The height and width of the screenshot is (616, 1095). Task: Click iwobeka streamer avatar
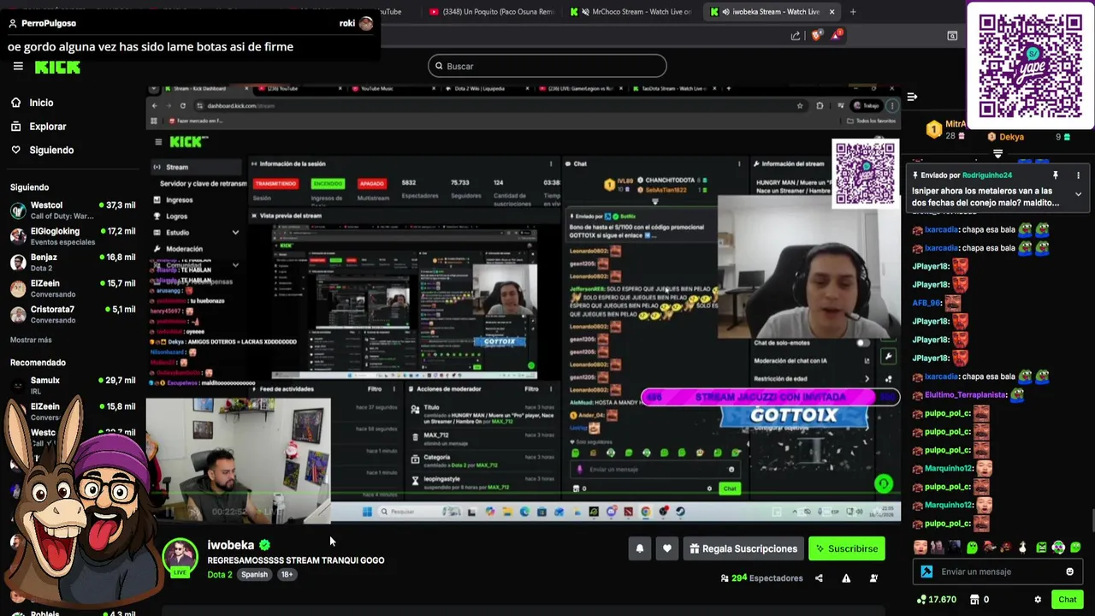(180, 556)
